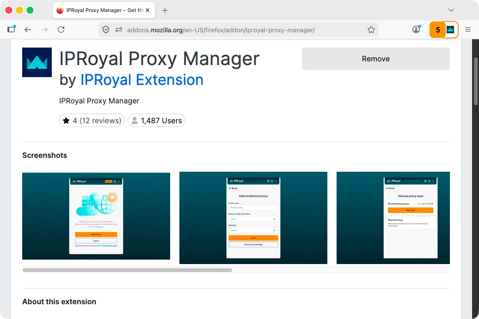
Task: Click the IPRoyal Proxy Manager main title
Action: tap(159, 59)
